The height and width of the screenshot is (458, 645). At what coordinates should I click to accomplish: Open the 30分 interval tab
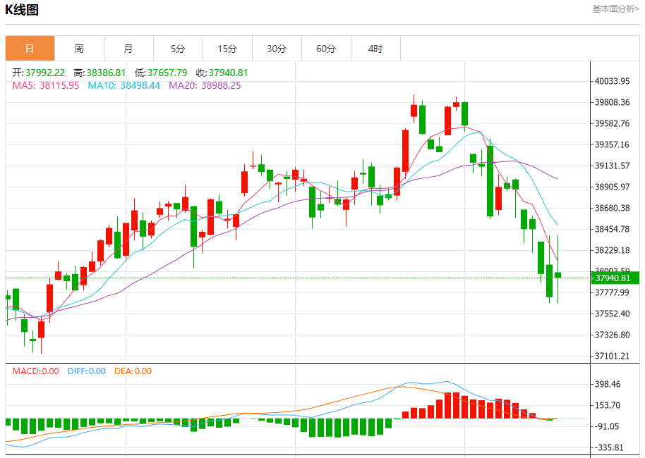tap(277, 49)
